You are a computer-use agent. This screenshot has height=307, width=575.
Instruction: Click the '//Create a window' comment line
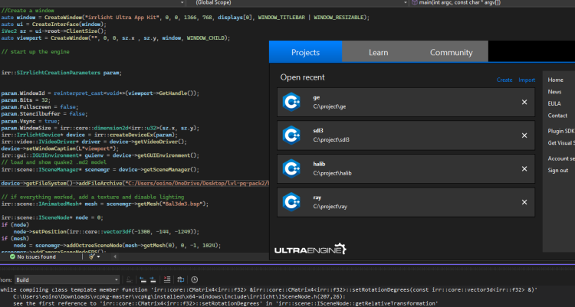(28, 10)
